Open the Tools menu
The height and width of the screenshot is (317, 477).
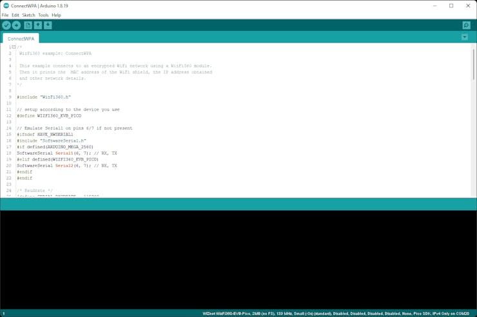click(x=43, y=15)
